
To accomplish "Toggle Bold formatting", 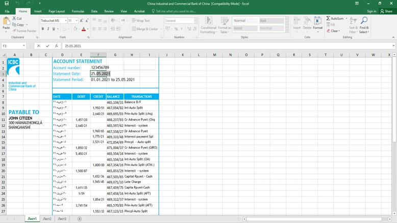I will click(42, 29).
